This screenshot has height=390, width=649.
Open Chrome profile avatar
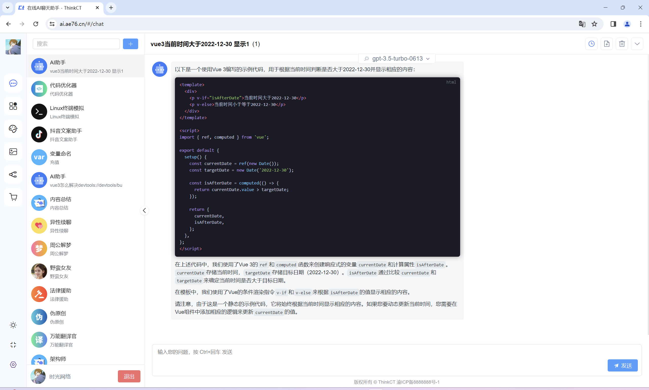pyautogui.click(x=627, y=24)
